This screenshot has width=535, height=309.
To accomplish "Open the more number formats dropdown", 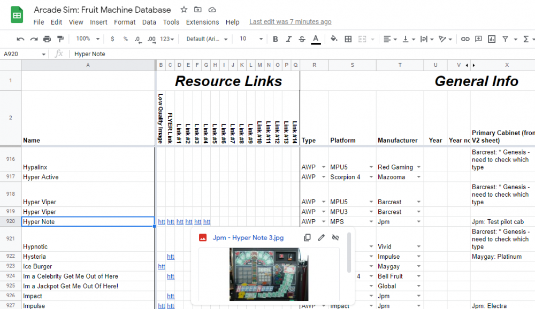I will (167, 39).
